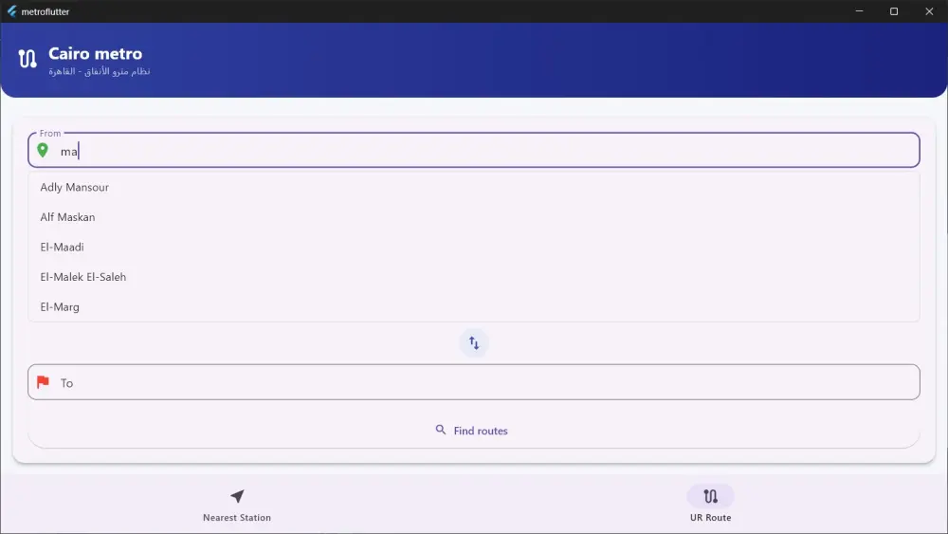The image size is (948, 534).
Task: Click the Nearest Station navigation arrow icon
Action: (237, 496)
